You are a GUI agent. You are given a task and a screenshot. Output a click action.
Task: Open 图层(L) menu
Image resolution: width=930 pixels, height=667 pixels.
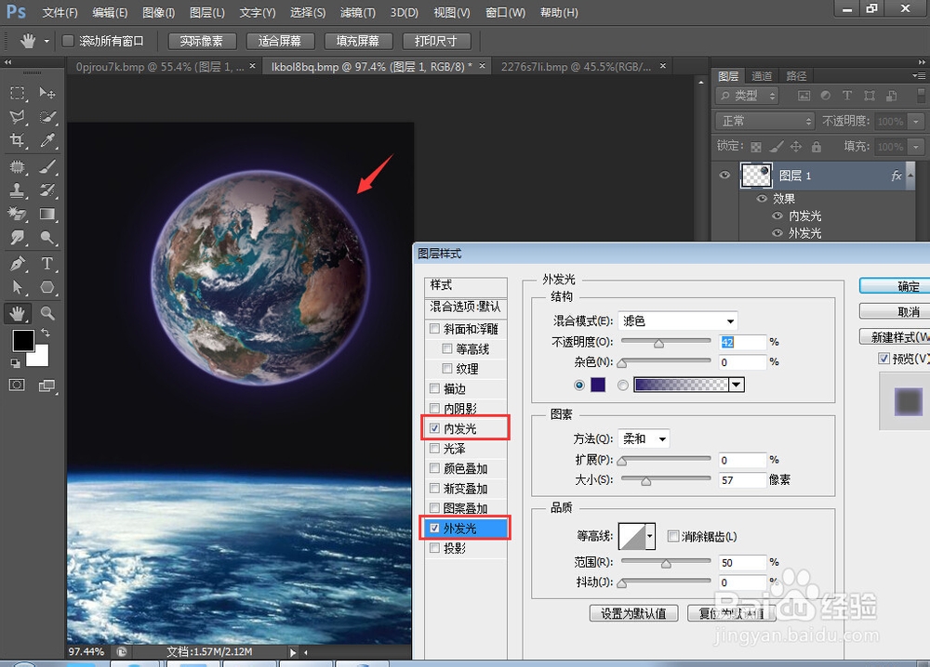207,12
